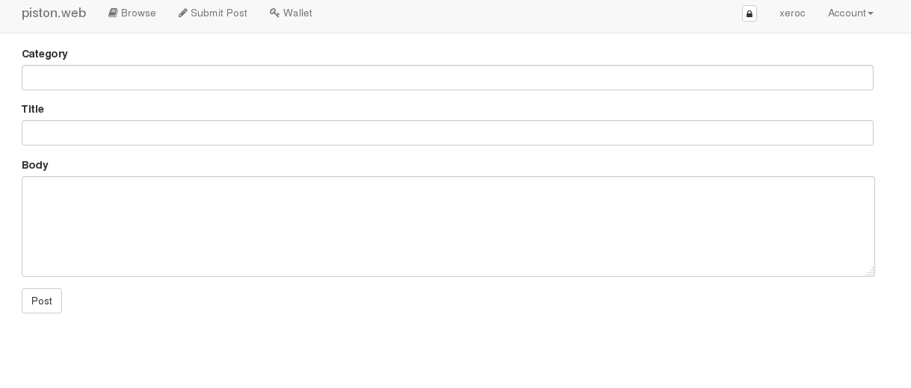This screenshot has width=911, height=388.
Task: Open the Submit Post menu item
Action: pos(212,13)
